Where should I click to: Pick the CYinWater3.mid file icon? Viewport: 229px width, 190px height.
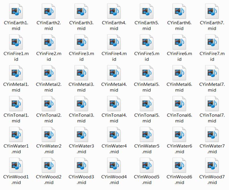[x=81, y=134]
